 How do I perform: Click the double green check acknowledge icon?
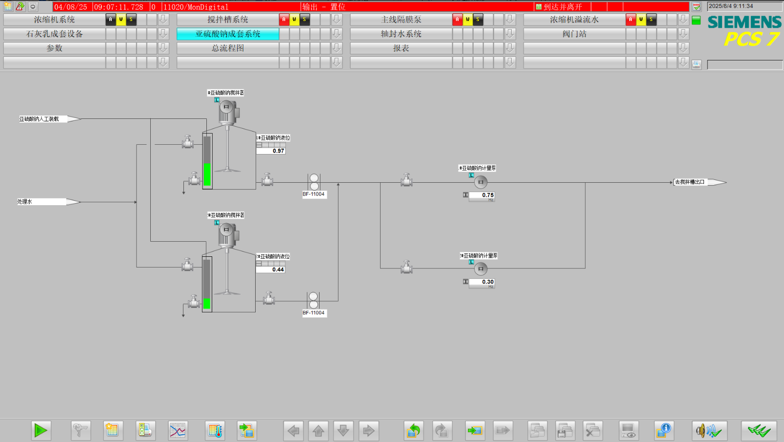click(759, 430)
